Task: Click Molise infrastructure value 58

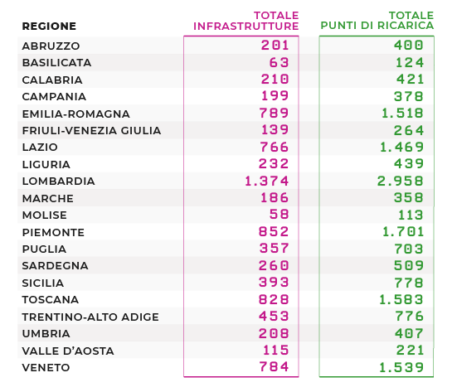Action: [x=279, y=215]
